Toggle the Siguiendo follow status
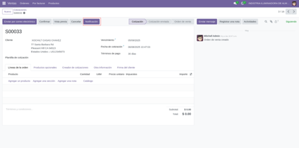 291,21
